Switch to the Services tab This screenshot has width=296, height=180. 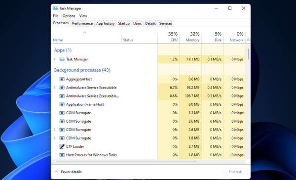[166, 23]
